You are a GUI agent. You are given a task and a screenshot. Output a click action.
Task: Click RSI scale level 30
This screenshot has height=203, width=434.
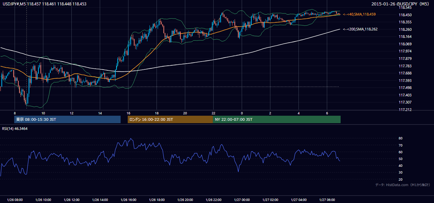(400, 173)
